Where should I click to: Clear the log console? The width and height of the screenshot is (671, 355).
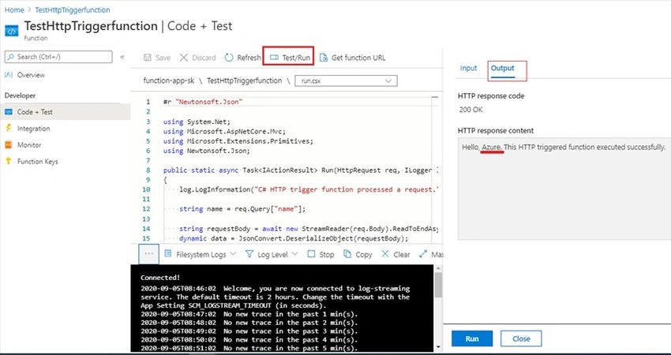395,255
